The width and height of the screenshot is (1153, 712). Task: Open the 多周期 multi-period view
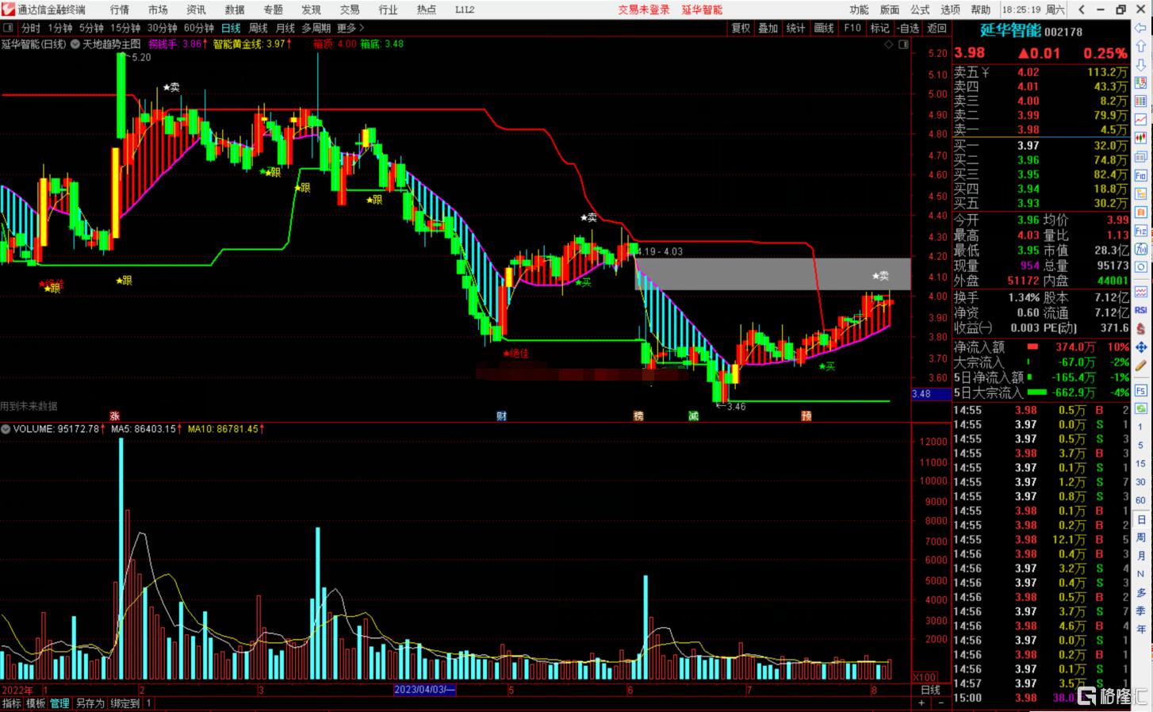pos(316,28)
